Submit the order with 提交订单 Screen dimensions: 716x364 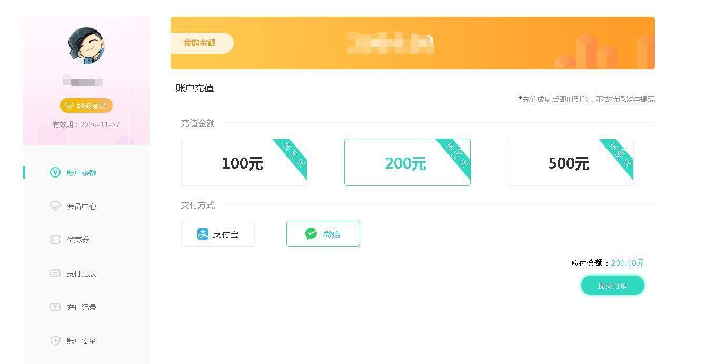613,285
